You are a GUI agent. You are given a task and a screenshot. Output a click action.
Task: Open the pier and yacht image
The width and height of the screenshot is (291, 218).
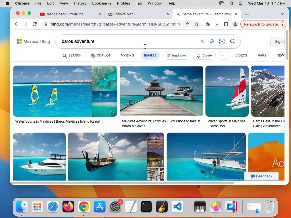click(161, 91)
